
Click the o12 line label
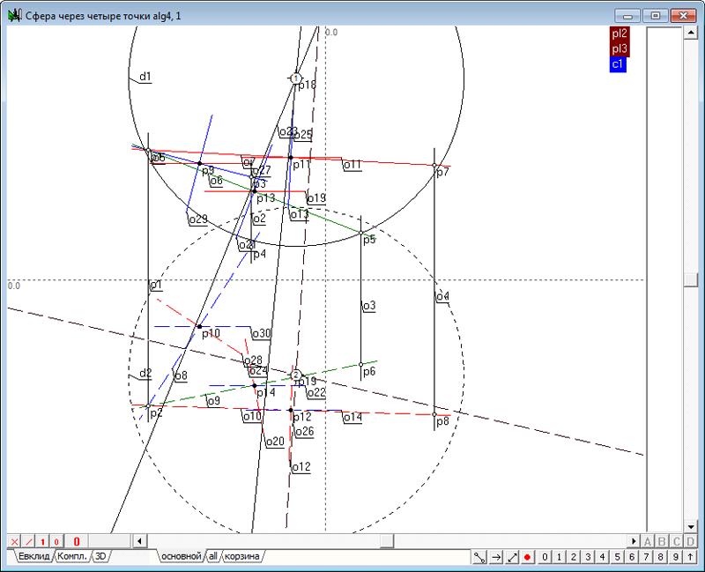pyautogui.click(x=301, y=467)
